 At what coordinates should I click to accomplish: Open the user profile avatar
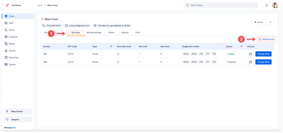[275, 5]
